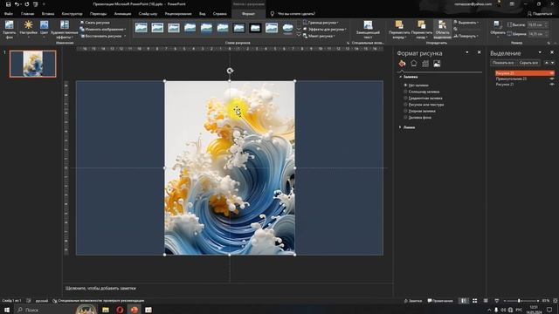Click Поделиться (Share) button
The width and height of the screenshot is (559, 314).
[540, 14]
